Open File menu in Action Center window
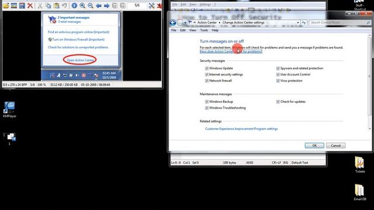 174,30
